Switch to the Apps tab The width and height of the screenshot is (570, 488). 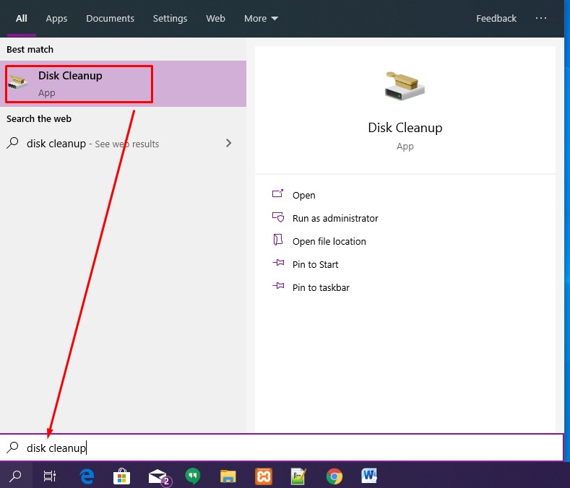click(x=56, y=19)
